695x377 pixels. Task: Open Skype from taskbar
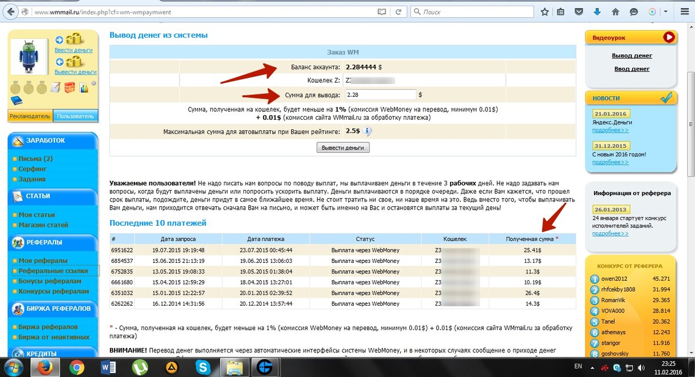(x=203, y=367)
